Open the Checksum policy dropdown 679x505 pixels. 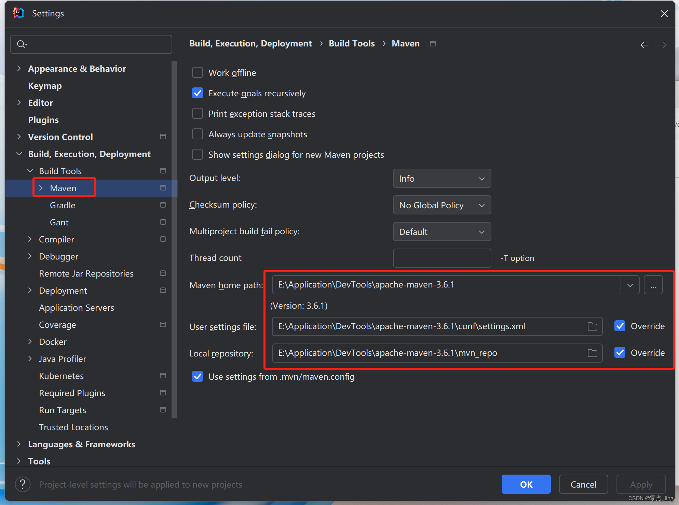(x=442, y=205)
